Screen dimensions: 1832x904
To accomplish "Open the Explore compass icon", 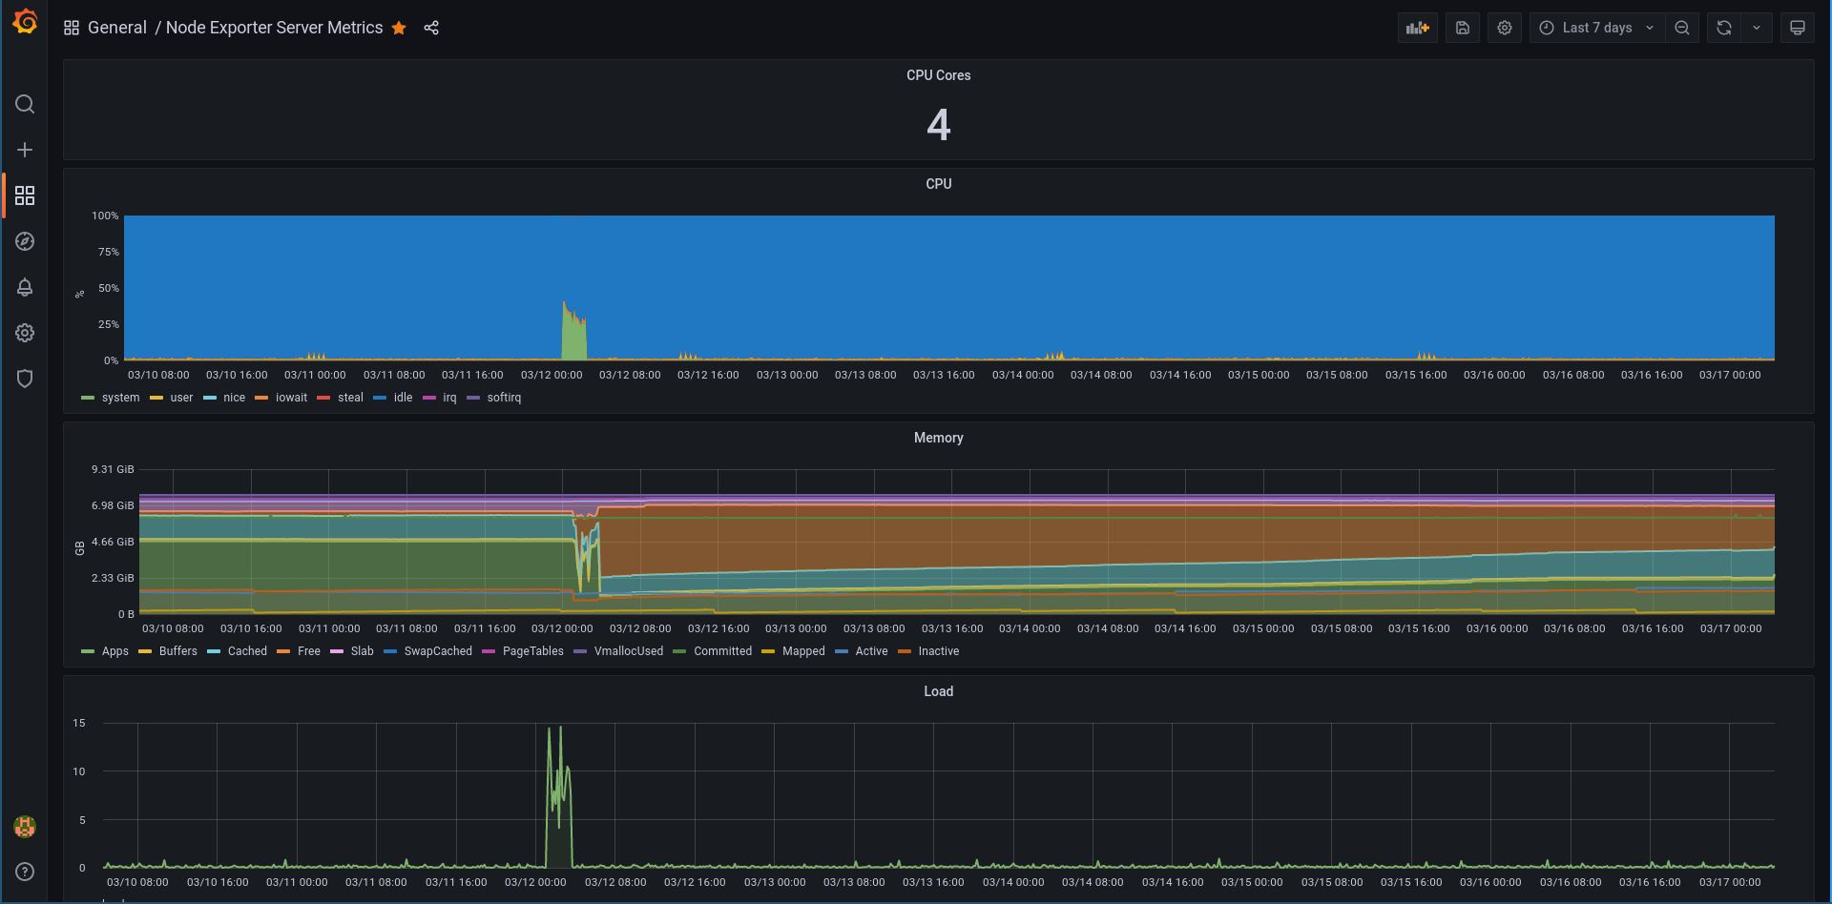I will (26, 241).
